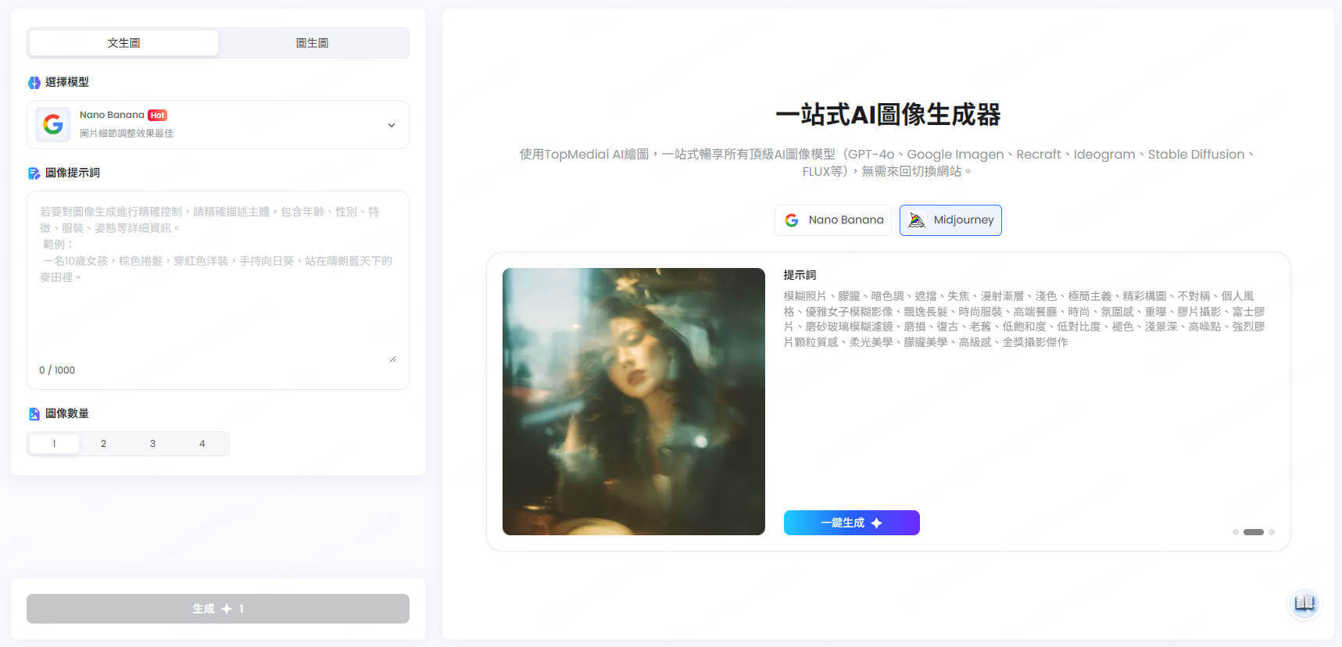Switch to the 文生圖 tab
This screenshot has height=647, width=1342.
123,43
